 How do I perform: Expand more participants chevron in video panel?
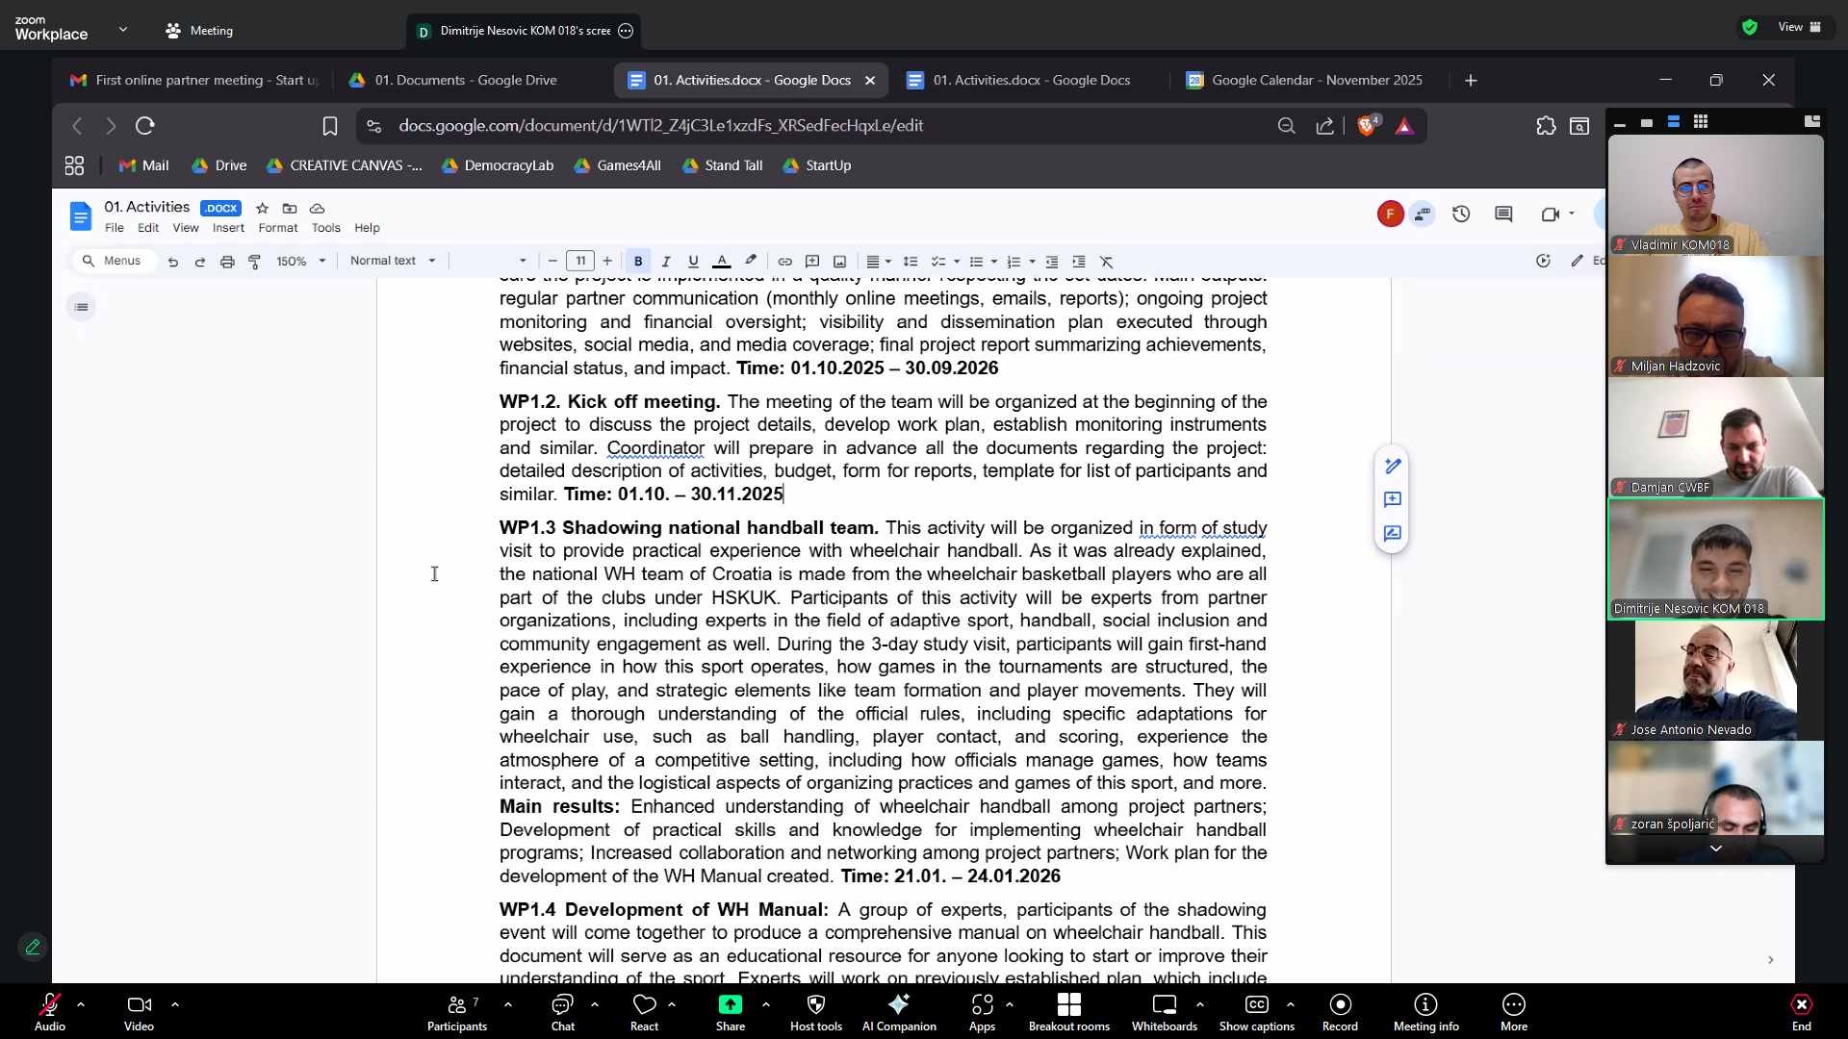pos(1715,849)
